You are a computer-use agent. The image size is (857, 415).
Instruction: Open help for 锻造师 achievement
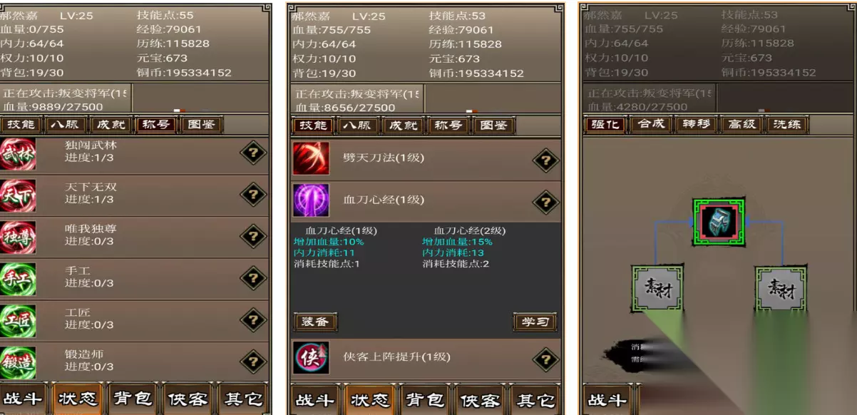click(253, 361)
